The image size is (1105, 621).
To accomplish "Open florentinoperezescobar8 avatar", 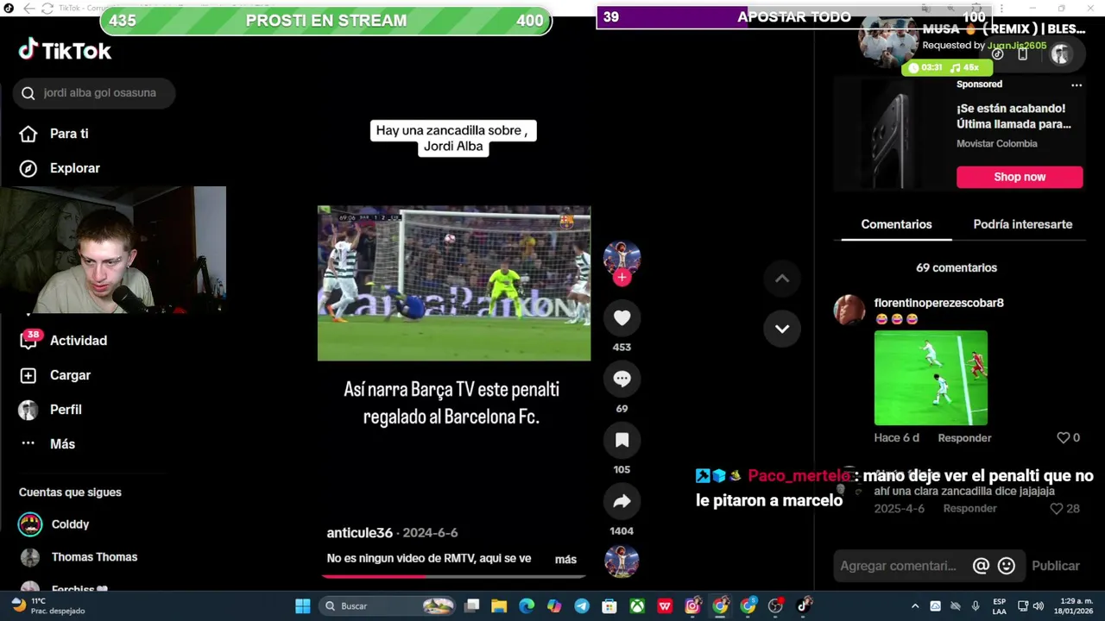I will click(x=849, y=310).
